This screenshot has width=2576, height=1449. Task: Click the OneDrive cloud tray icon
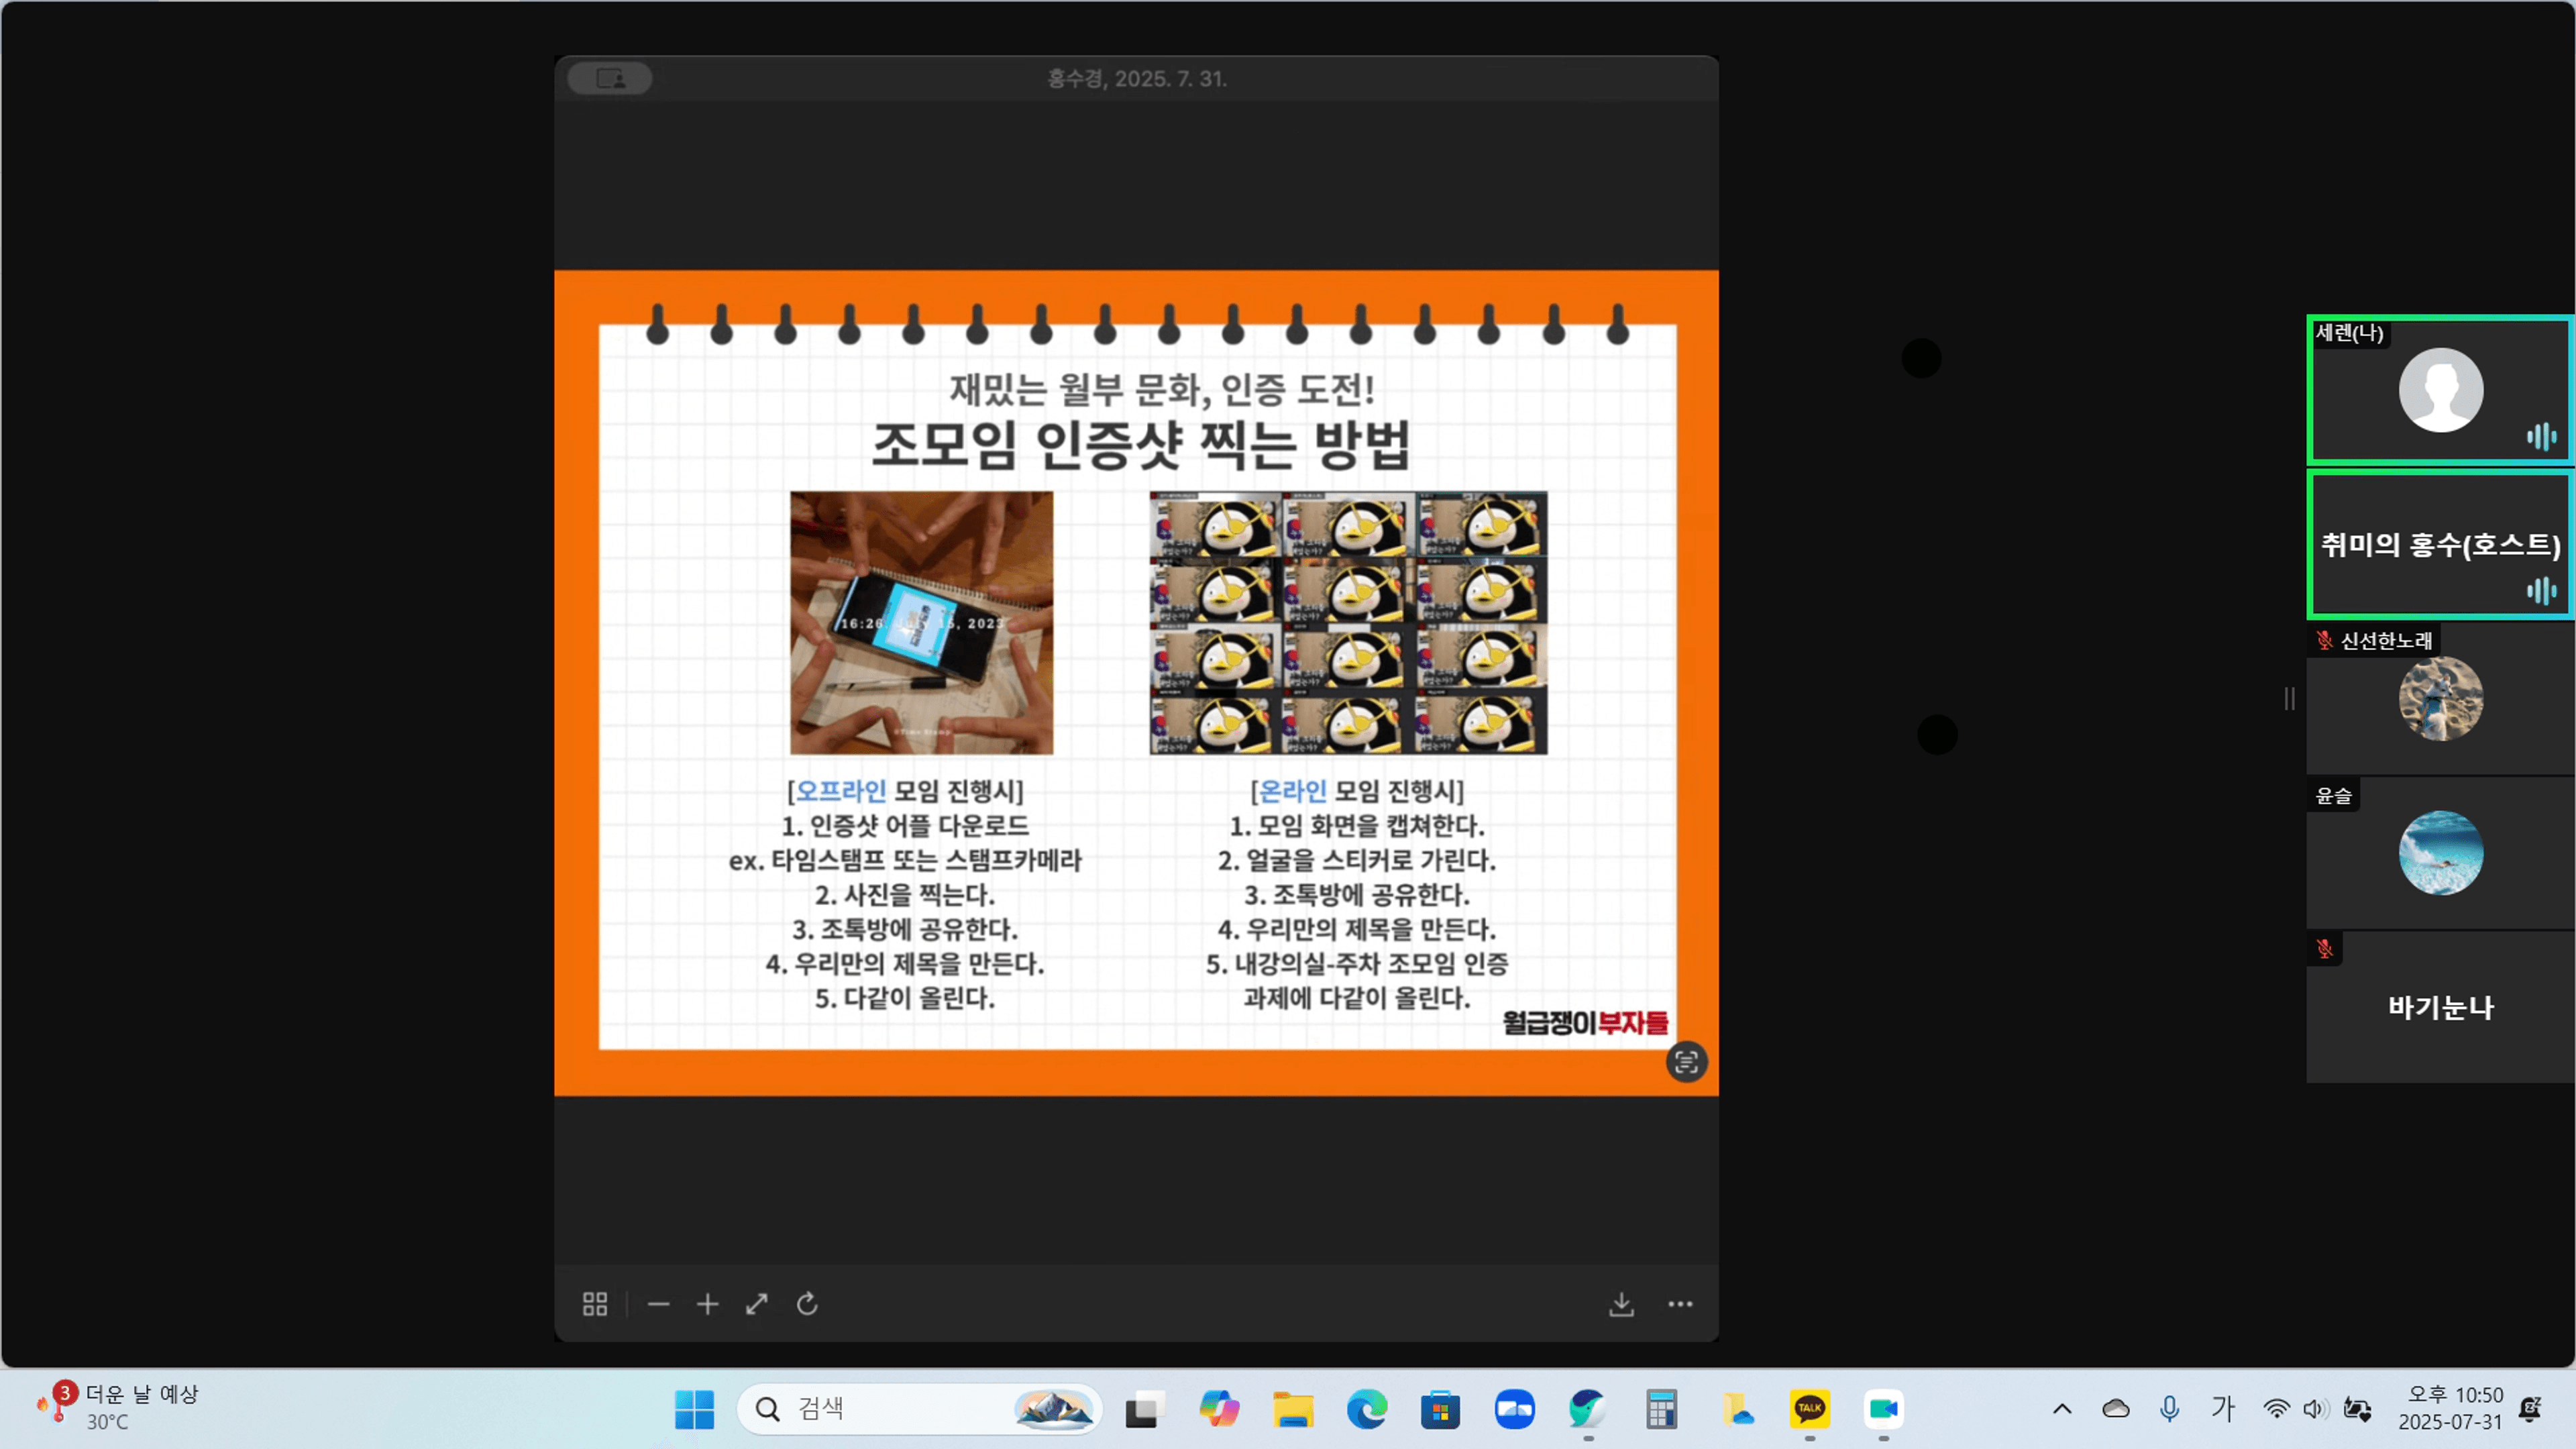point(2116,1409)
